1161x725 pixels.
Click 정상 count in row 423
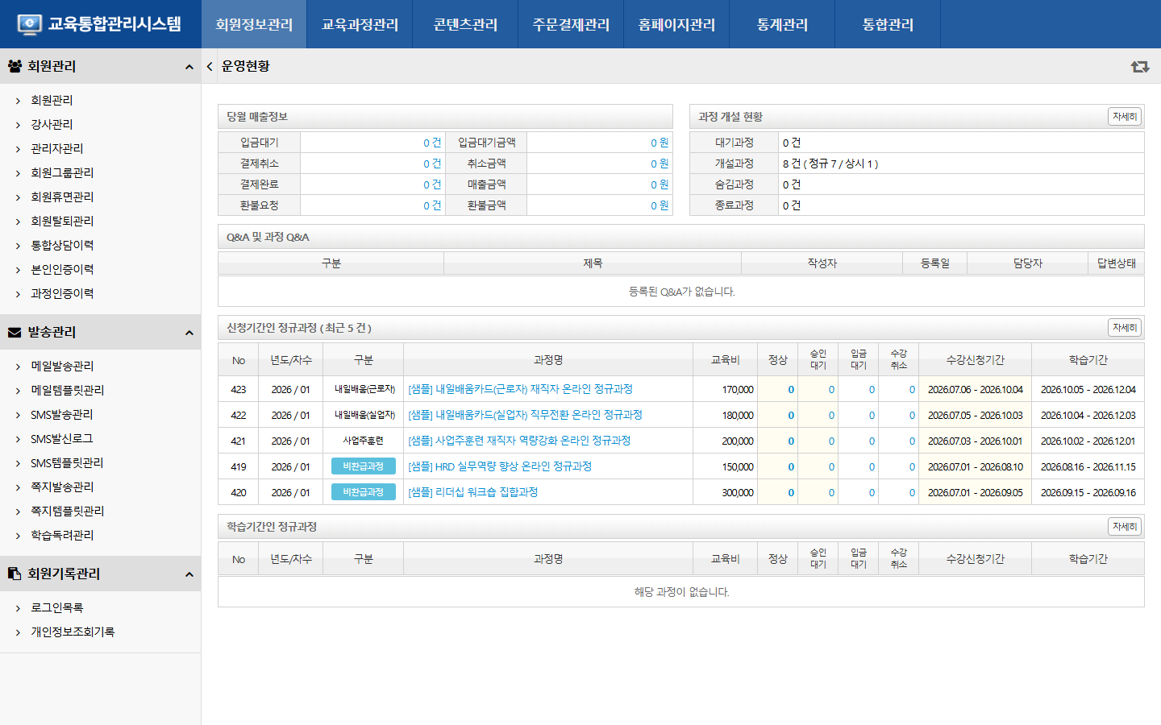pyautogui.click(x=791, y=390)
